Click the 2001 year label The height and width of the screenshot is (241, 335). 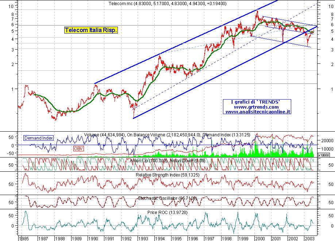click(276, 239)
